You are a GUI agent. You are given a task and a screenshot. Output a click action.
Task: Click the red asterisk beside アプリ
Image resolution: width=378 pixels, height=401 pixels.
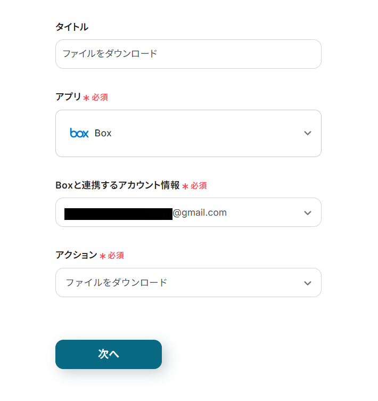pos(86,98)
